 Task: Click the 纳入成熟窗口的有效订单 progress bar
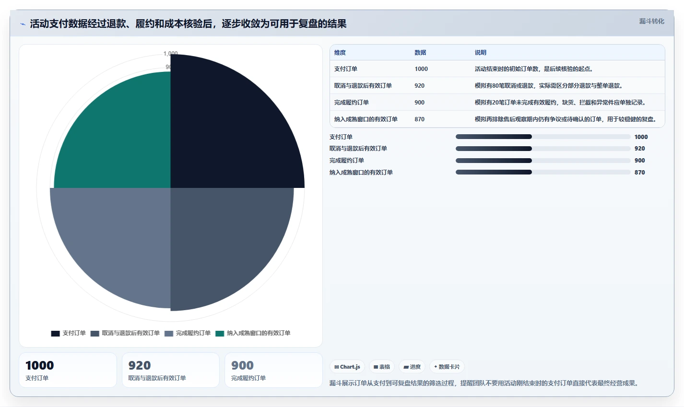543,173
